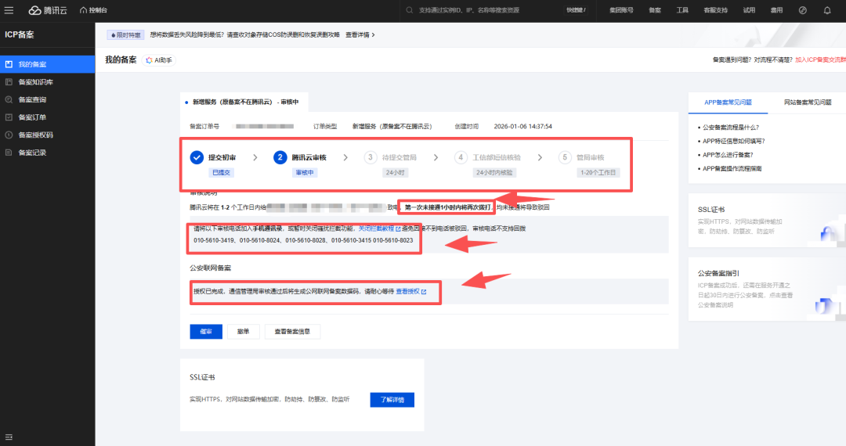Click step 5 circle 管局审核
The height and width of the screenshot is (446, 846).
[564, 157]
